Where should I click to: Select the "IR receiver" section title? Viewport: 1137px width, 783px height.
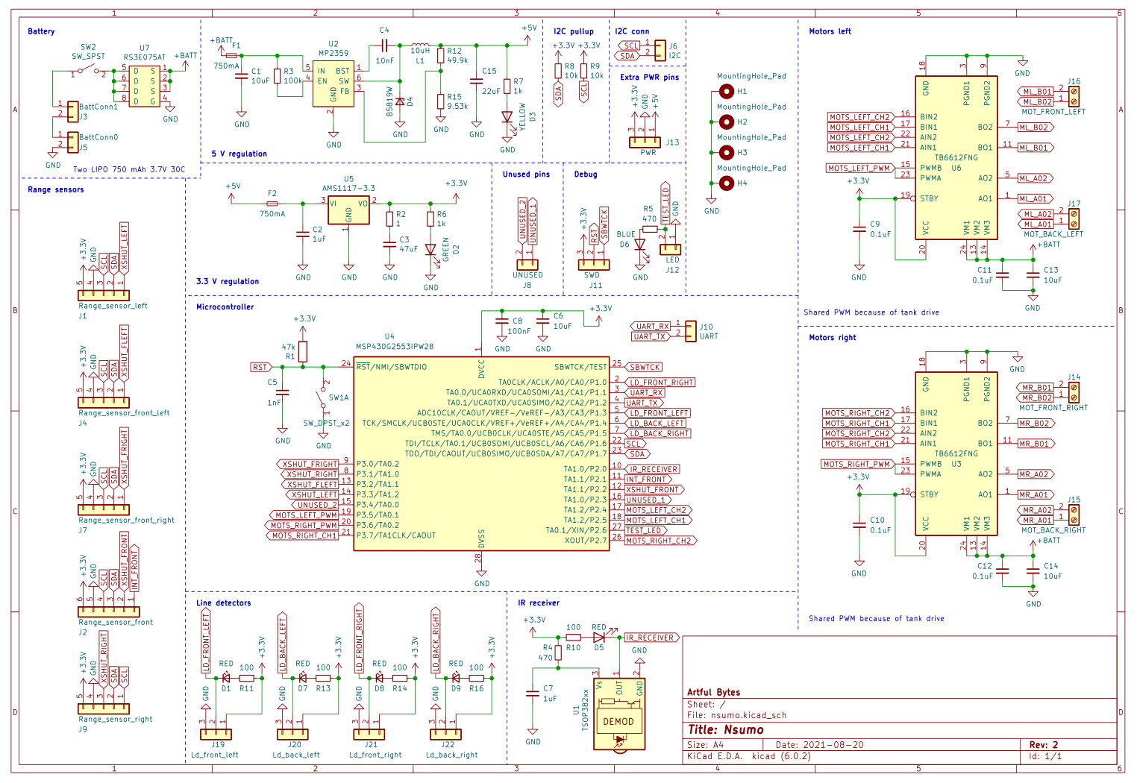pyautogui.click(x=538, y=603)
